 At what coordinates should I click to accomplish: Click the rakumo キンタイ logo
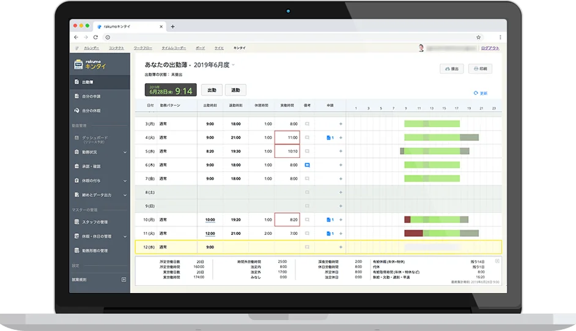click(x=90, y=64)
